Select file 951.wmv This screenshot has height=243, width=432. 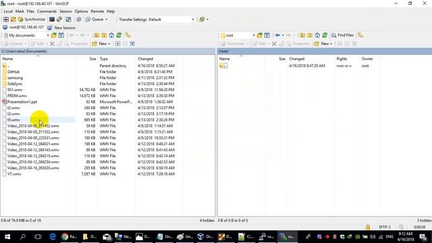[x=15, y=90]
